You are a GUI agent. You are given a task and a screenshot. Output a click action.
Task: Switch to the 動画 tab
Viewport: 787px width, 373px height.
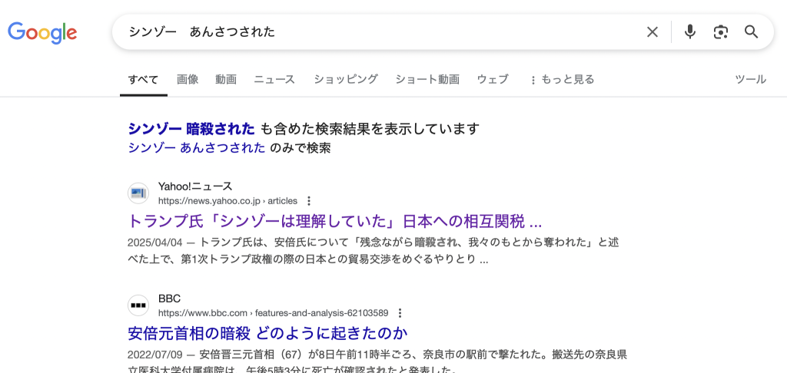[x=226, y=79]
